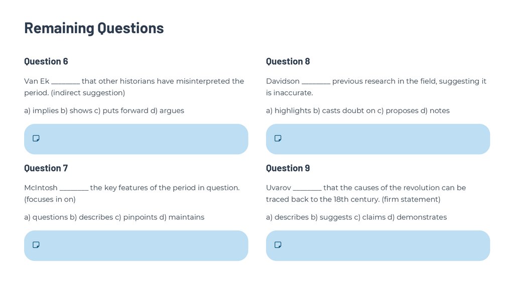Click the note icon under Question 6
Screen dimensions: 514x288
(36, 138)
